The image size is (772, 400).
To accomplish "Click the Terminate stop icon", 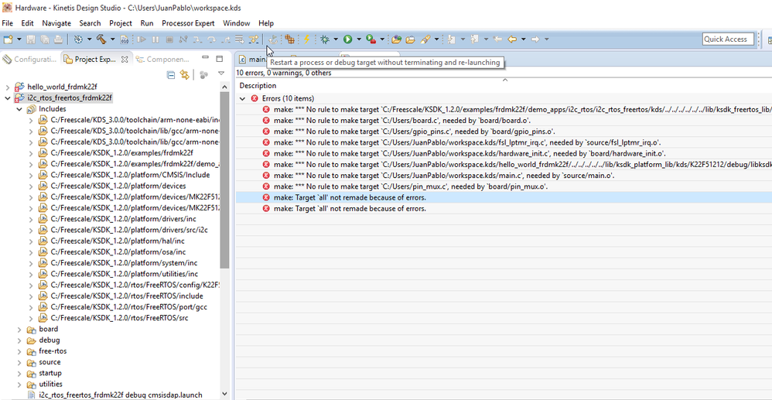I will pyautogui.click(x=169, y=39).
